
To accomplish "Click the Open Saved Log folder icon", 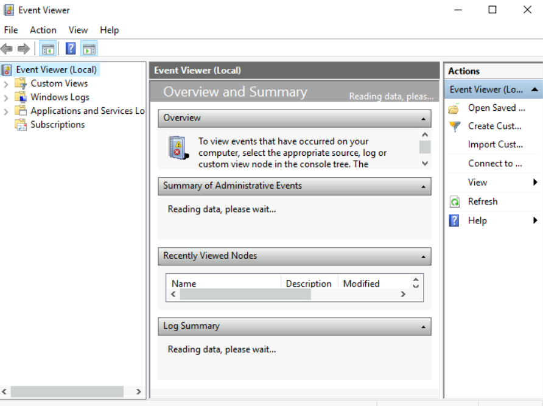I will [454, 108].
